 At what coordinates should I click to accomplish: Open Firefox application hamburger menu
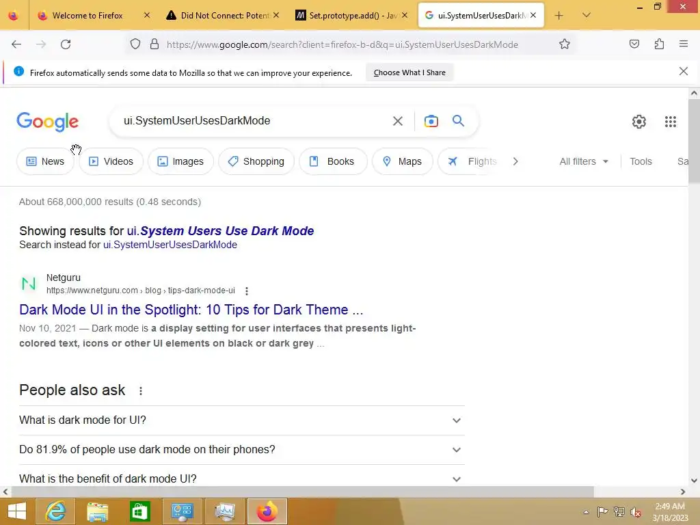click(683, 44)
